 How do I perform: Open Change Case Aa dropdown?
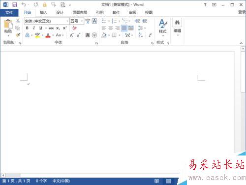coord(60,35)
